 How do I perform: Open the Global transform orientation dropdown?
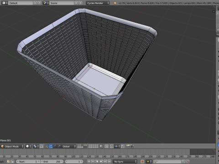pyautogui.click(x=68, y=146)
